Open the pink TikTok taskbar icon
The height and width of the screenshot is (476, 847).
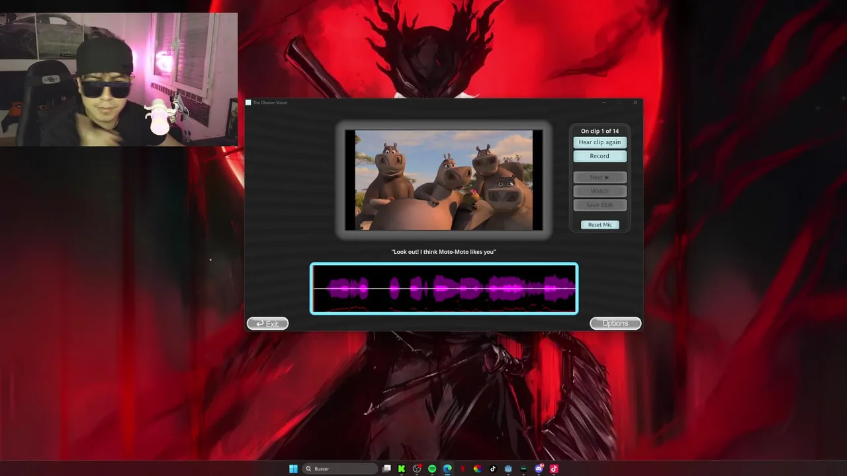coord(554,469)
